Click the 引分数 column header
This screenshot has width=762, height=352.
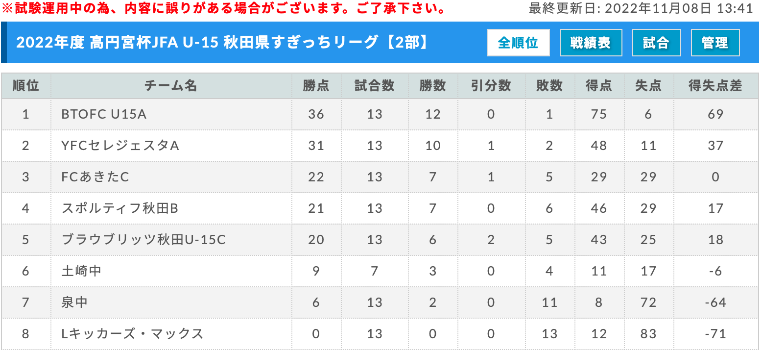click(x=491, y=86)
